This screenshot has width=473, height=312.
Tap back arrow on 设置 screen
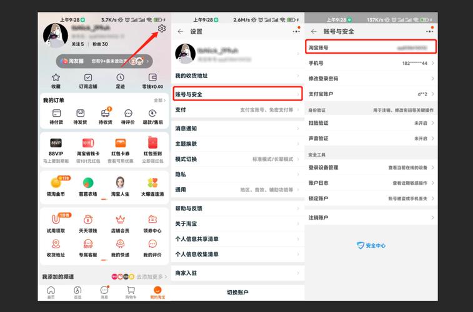(181, 31)
